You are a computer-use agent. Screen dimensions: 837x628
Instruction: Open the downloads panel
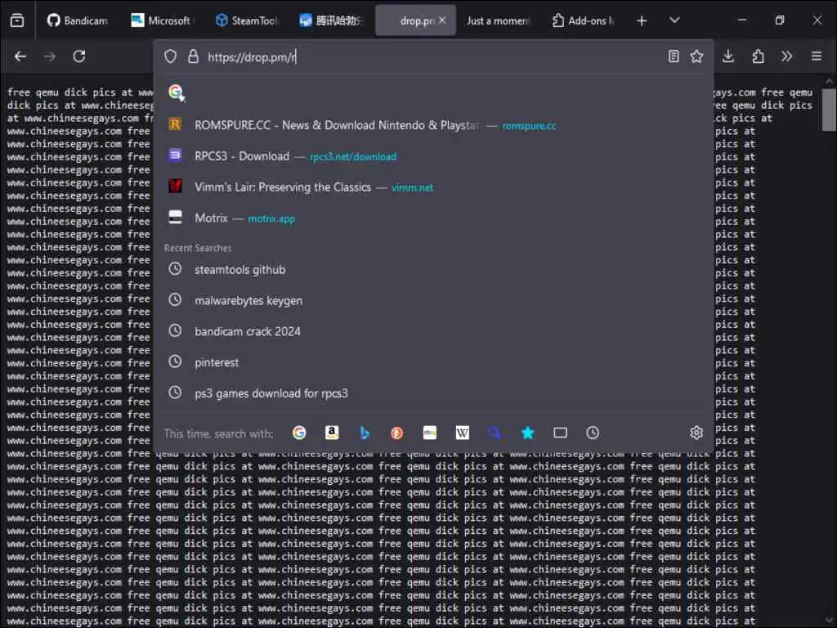pos(728,56)
